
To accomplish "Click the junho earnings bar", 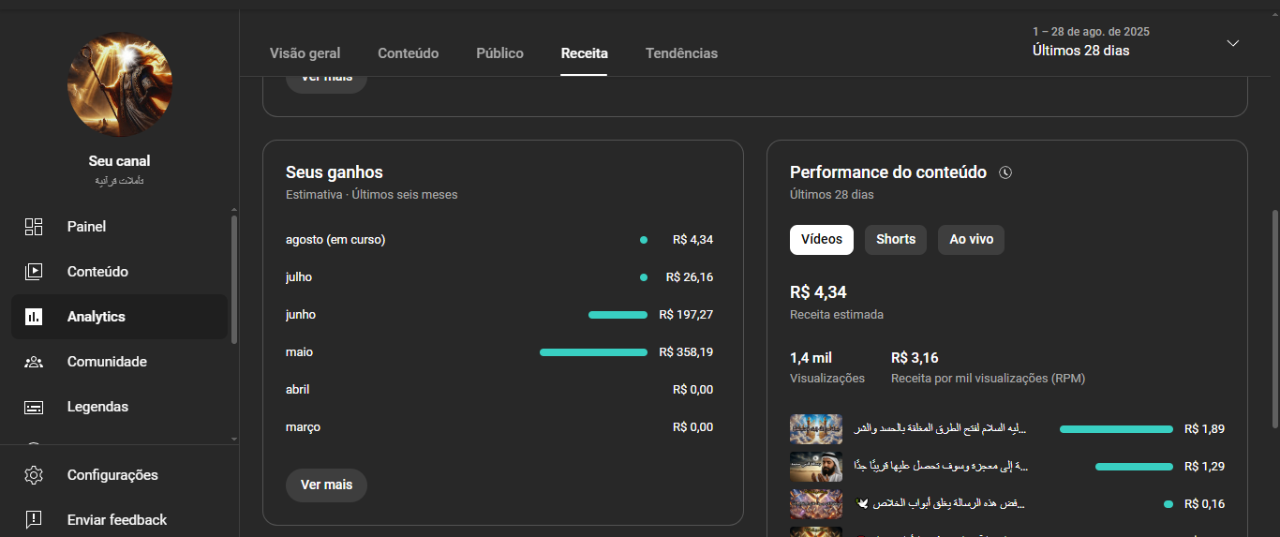I will pyautogui.click(x=618, y=315).
